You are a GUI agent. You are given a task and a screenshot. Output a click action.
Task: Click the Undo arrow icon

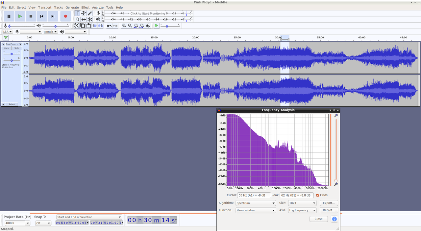109,26
